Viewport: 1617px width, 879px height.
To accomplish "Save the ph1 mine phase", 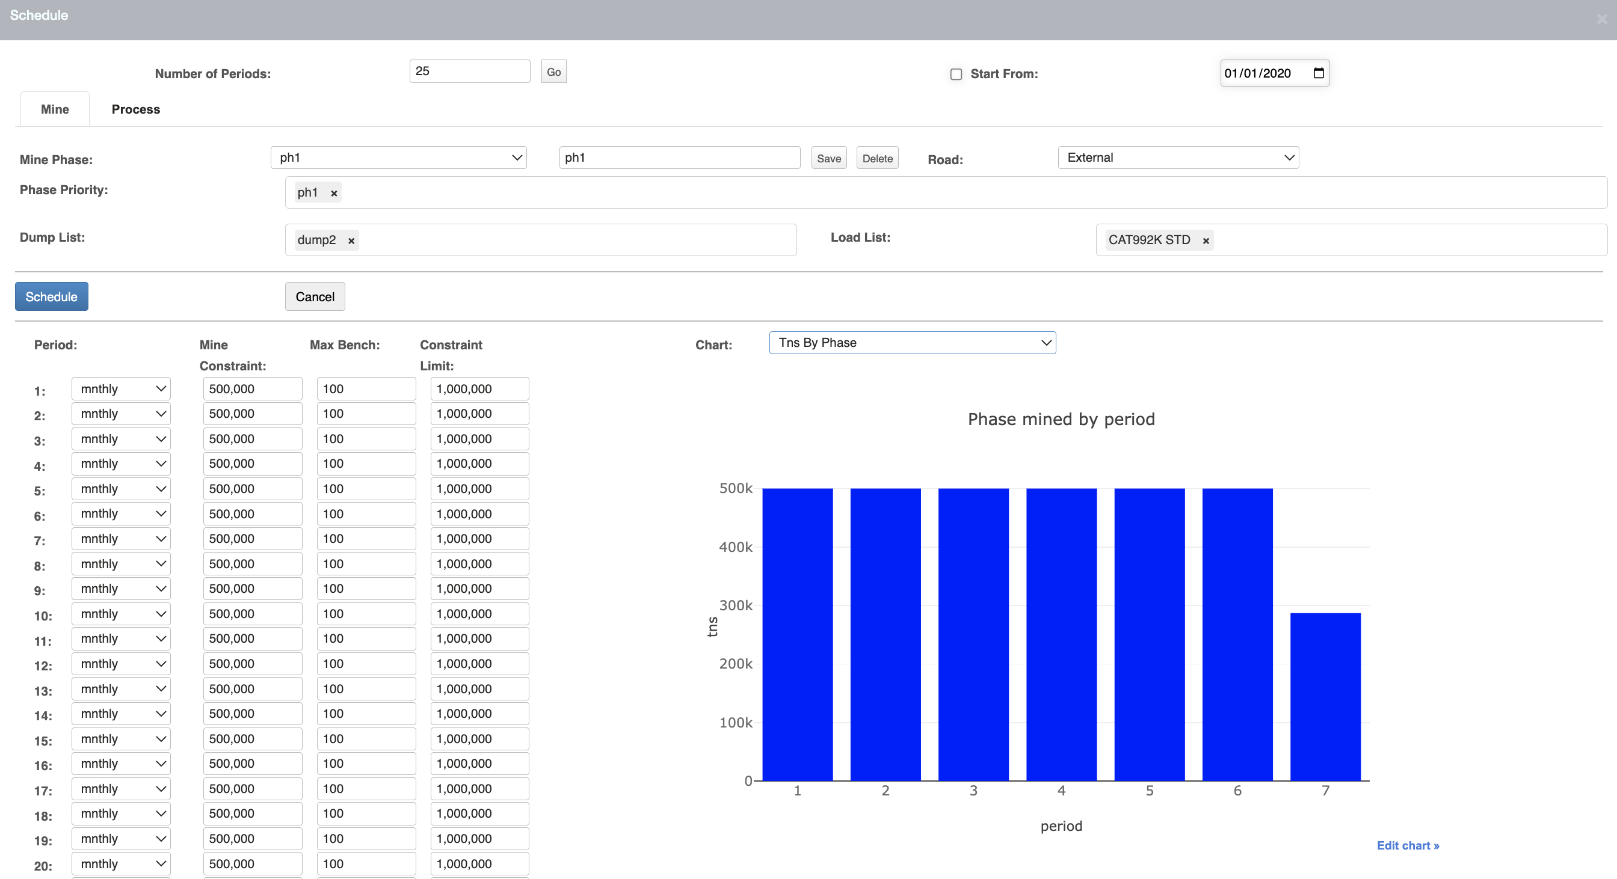I will tap(828, 159).
